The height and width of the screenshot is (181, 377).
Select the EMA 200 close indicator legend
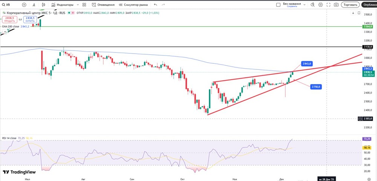11,26
